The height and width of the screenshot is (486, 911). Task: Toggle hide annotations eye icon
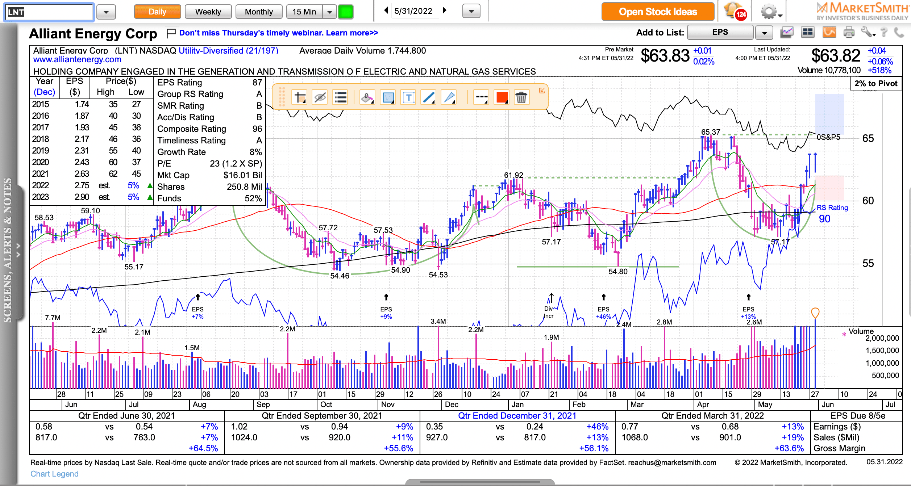(320, 97)
